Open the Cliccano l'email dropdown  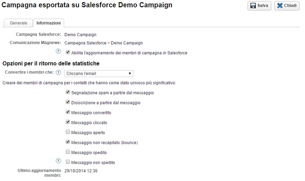tap(98, 73)
